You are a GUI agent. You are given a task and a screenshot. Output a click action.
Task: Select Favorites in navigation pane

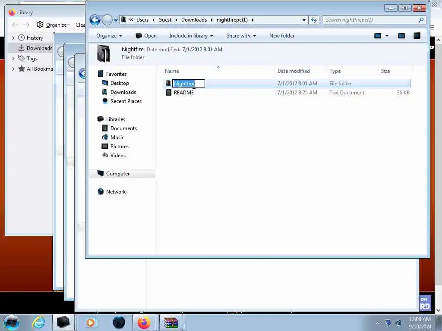tap(116, 74)
